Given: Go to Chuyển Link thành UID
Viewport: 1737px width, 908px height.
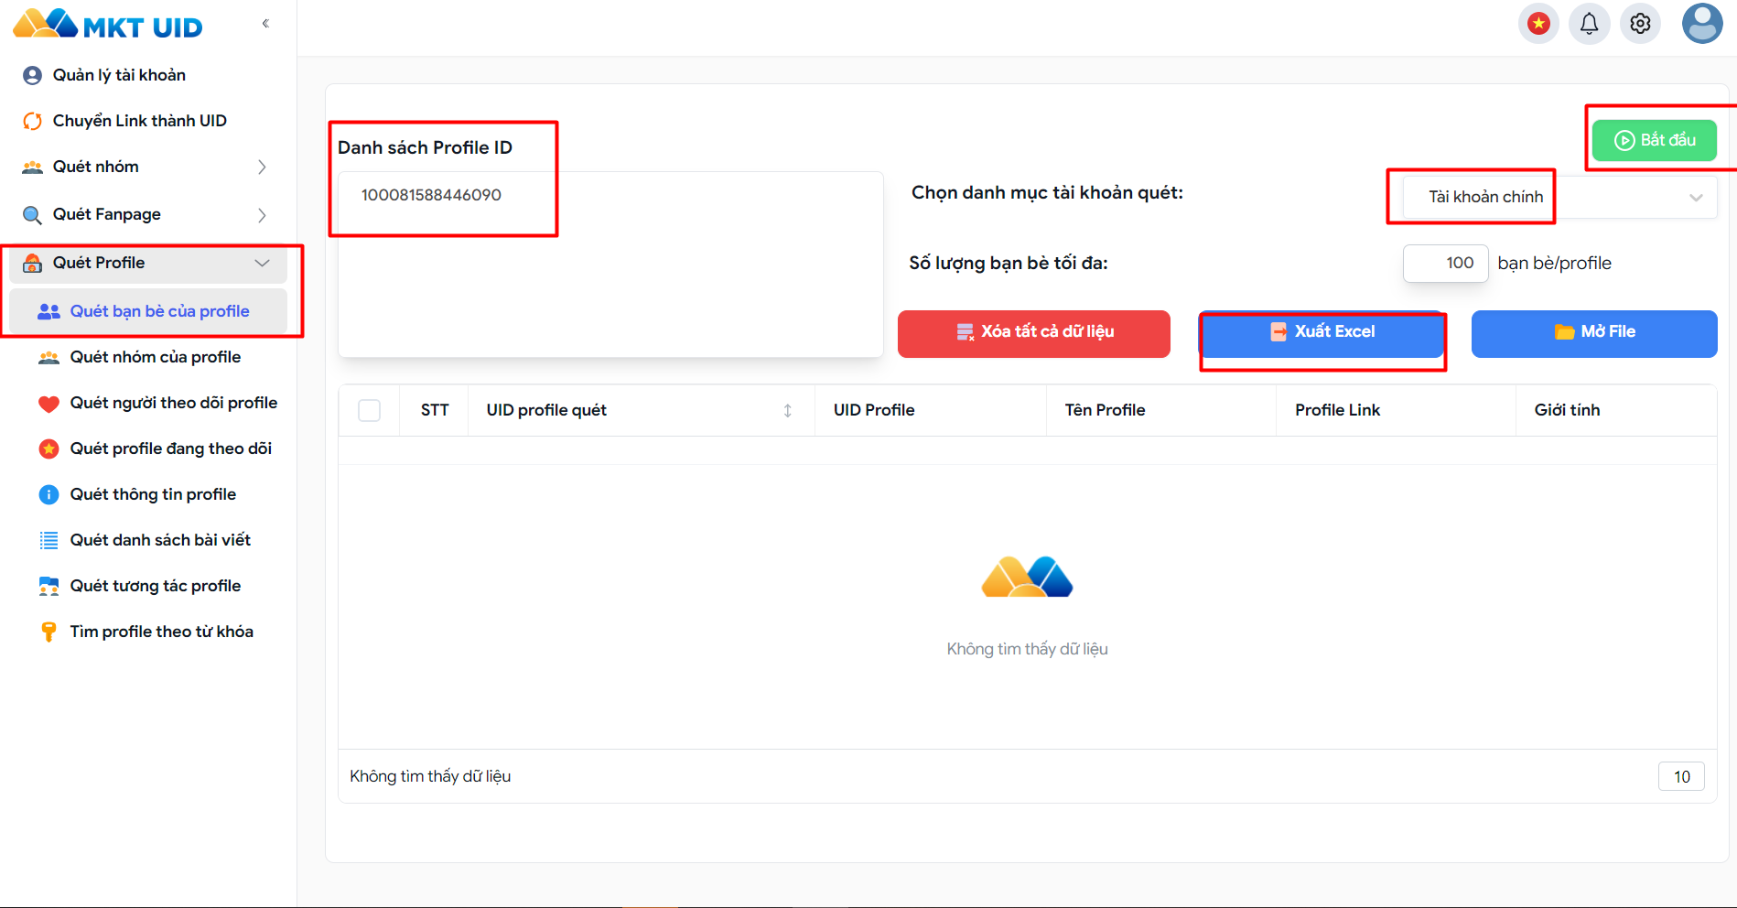Looking at the screenshot, I should (x=139, y=121).
